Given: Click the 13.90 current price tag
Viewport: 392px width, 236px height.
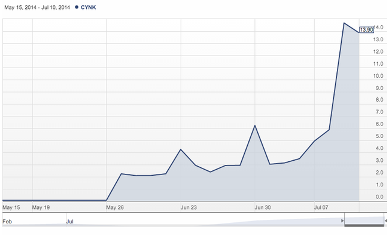Looking at the screenshot, I should 366,30.
